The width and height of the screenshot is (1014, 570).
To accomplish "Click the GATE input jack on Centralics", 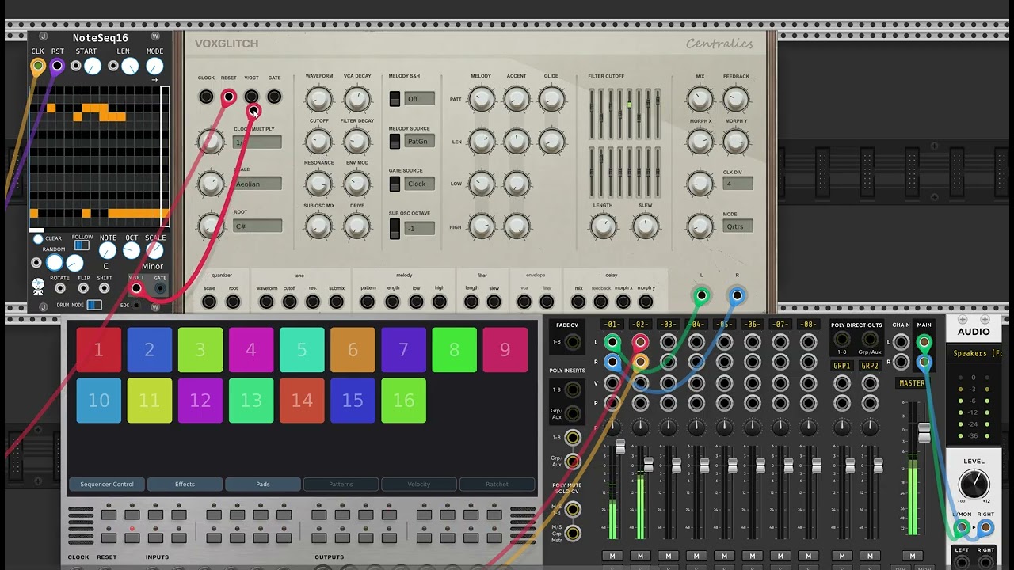I will coord(274,97).
